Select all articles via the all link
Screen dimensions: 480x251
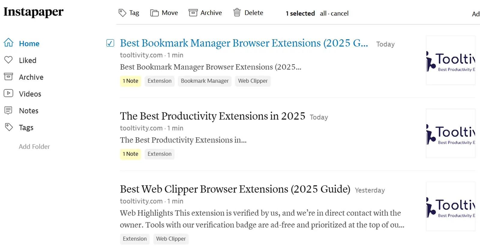point(323,13)
